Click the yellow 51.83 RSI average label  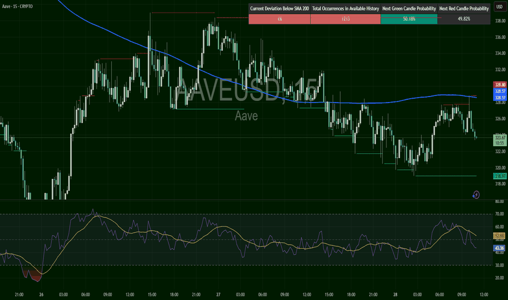[499, 236]
